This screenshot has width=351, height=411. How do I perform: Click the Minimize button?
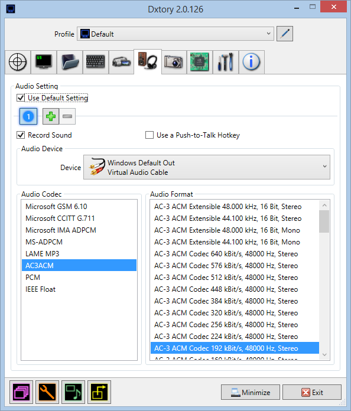point(251,392)
